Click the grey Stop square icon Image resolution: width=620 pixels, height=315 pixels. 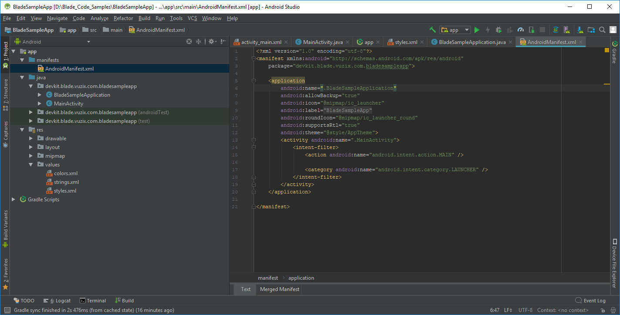[542, 30]
